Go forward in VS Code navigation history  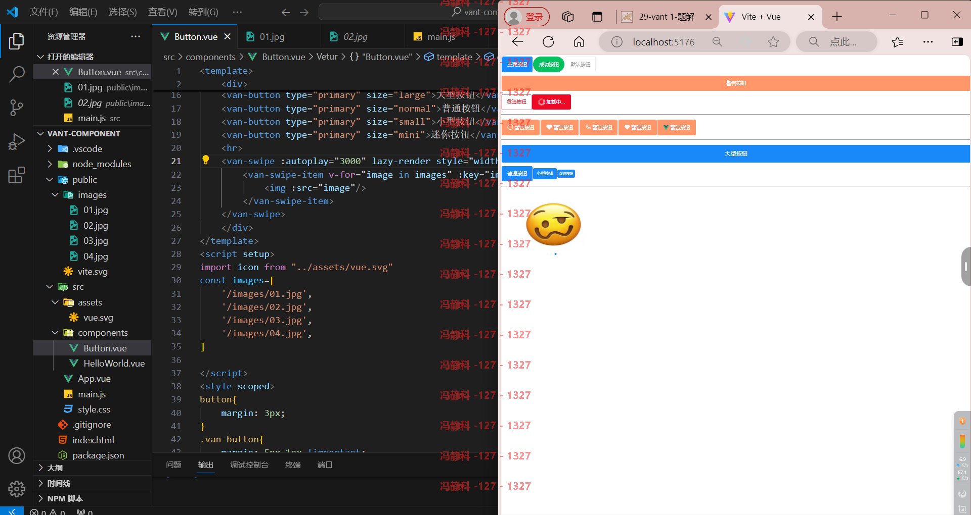tap(304, 12)
